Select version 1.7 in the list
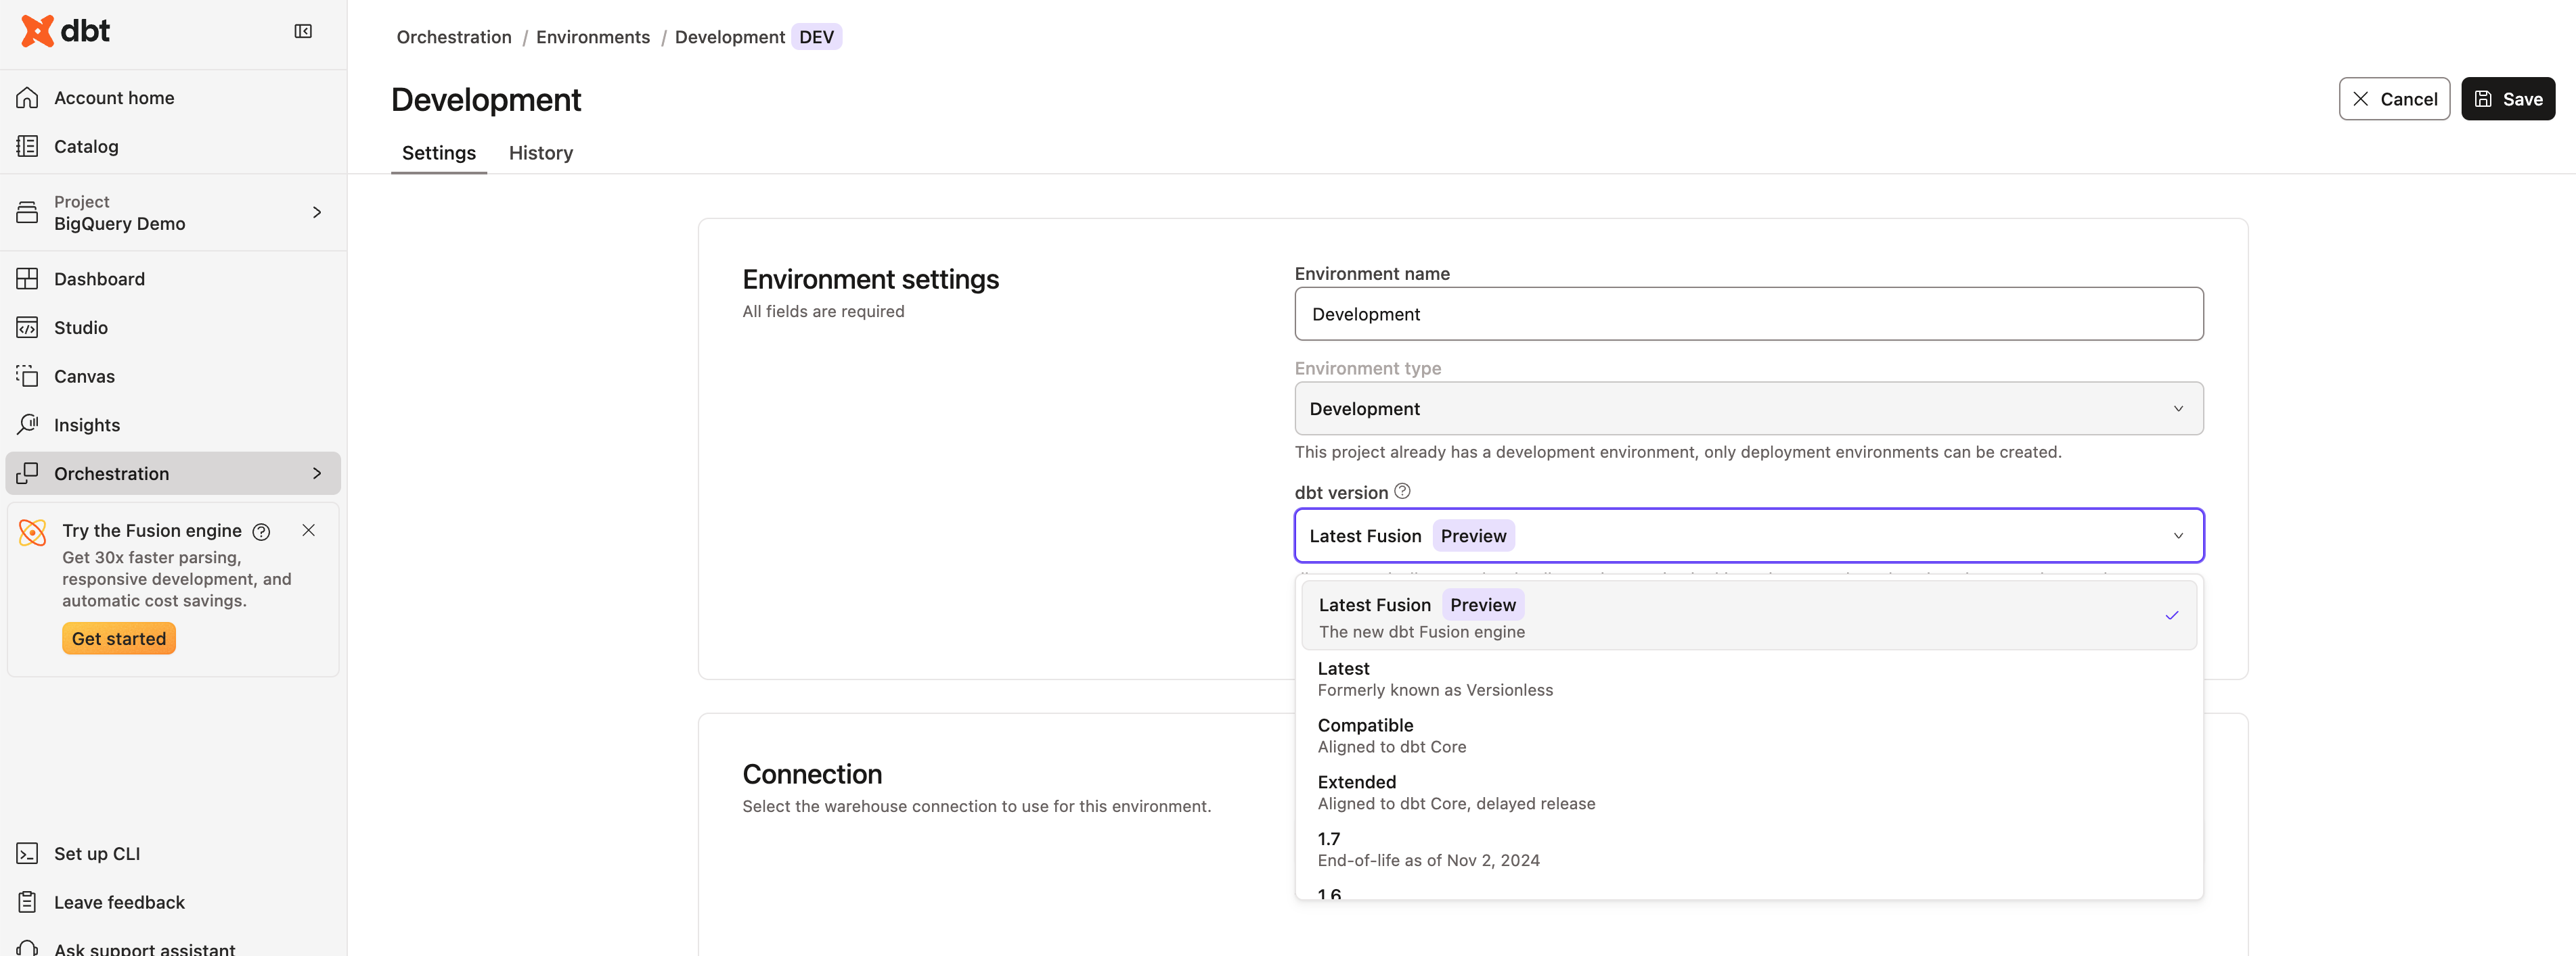2576x956 pixels. (1748, 849)
